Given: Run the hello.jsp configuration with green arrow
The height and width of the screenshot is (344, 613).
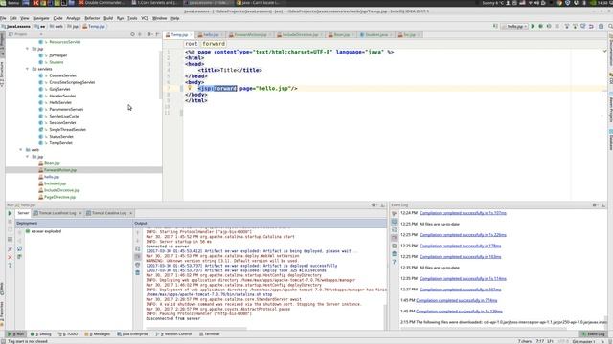Looking at the screenshot, I should tap(533, 26).
